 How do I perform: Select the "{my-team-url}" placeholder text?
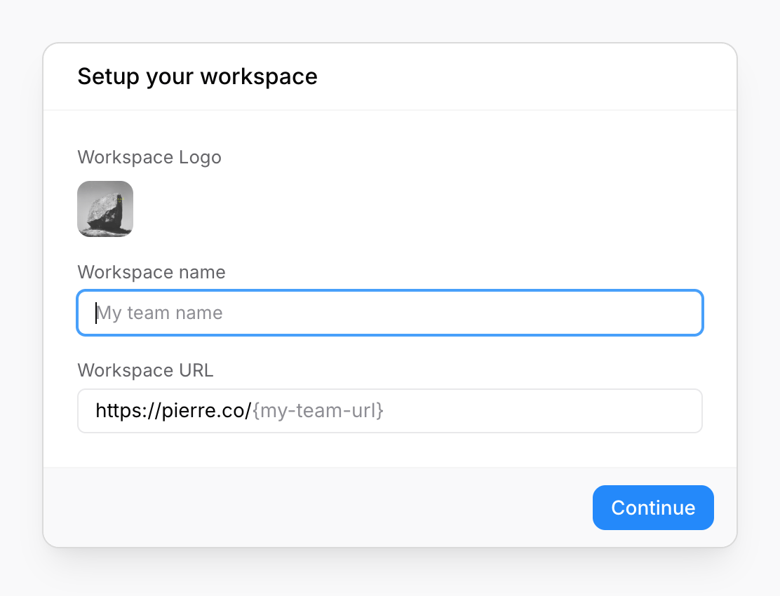318,411
